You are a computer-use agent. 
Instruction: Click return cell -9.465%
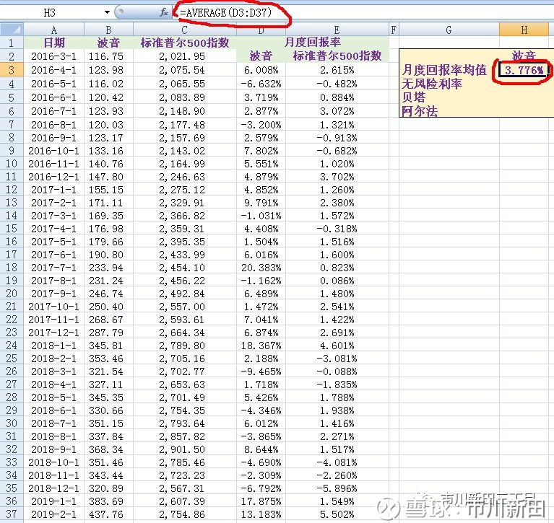[261, 372]
